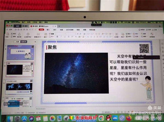The height and width of the screenshot is (122, 164).
Task: Click the Collaborate button
Action: 148,30
